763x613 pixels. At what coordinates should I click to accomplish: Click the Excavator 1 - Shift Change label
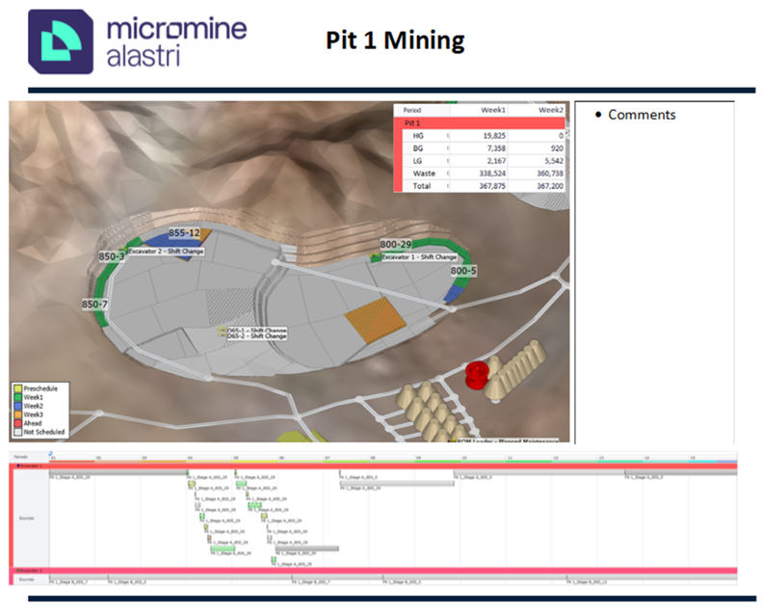[x=419, y=257]
